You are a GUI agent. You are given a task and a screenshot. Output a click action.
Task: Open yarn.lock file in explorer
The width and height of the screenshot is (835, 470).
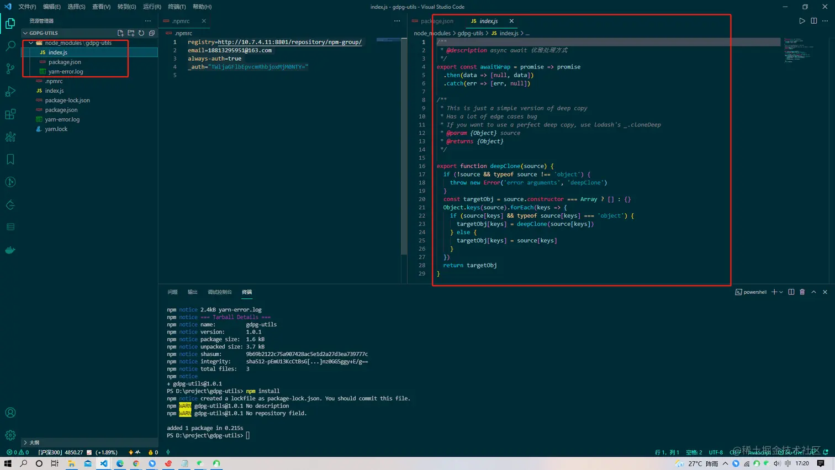click(90, 129)
